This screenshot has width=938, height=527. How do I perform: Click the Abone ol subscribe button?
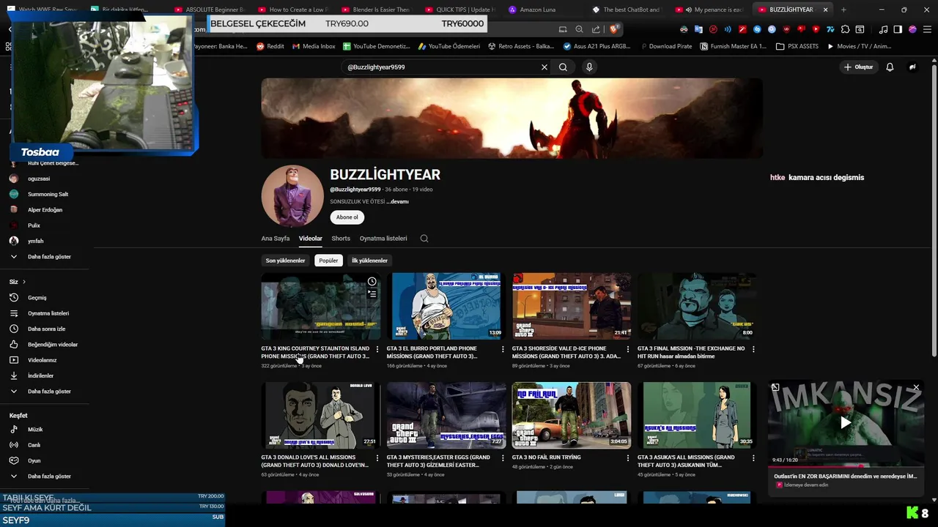(347, 217)
